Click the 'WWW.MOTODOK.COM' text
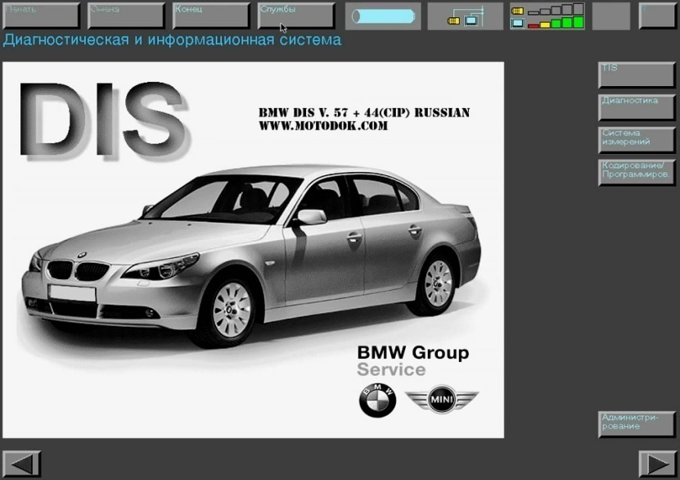Image resolution: width=680 pixels, height=480 pixels. tap(323, 126)
